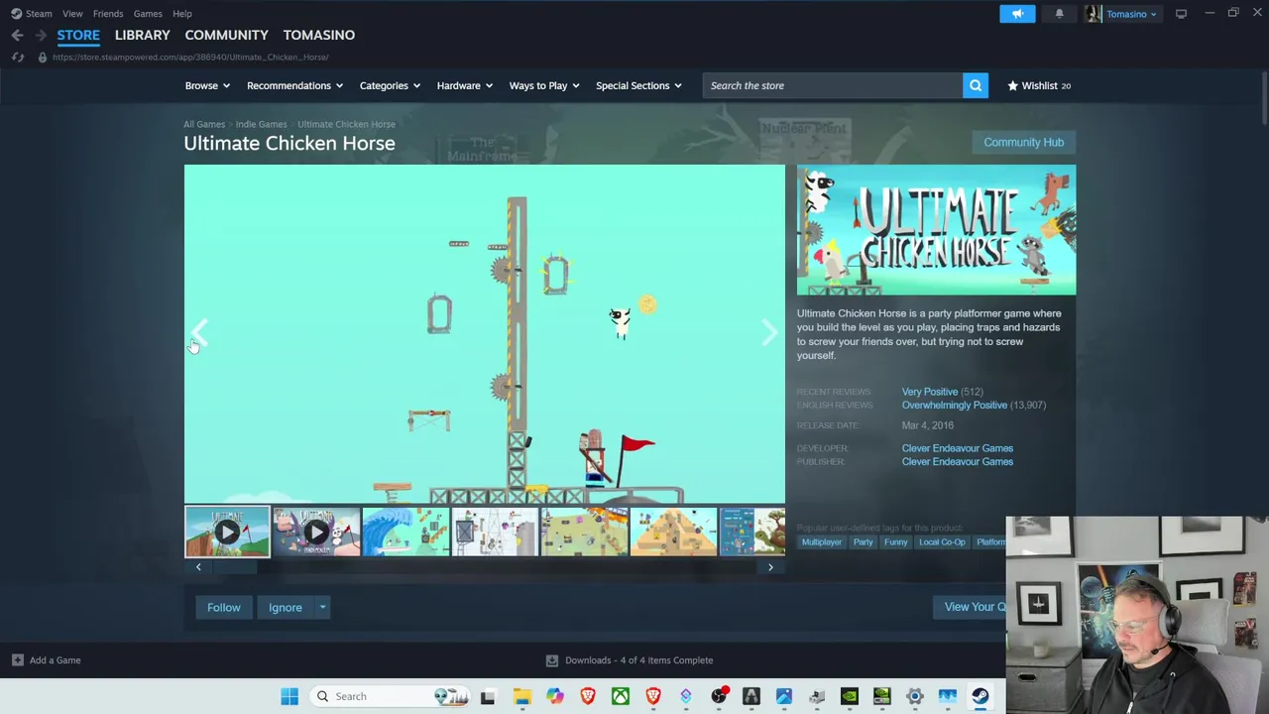Select the sandy pyramid screenshot thumbnail

click(x=673, y=532)
